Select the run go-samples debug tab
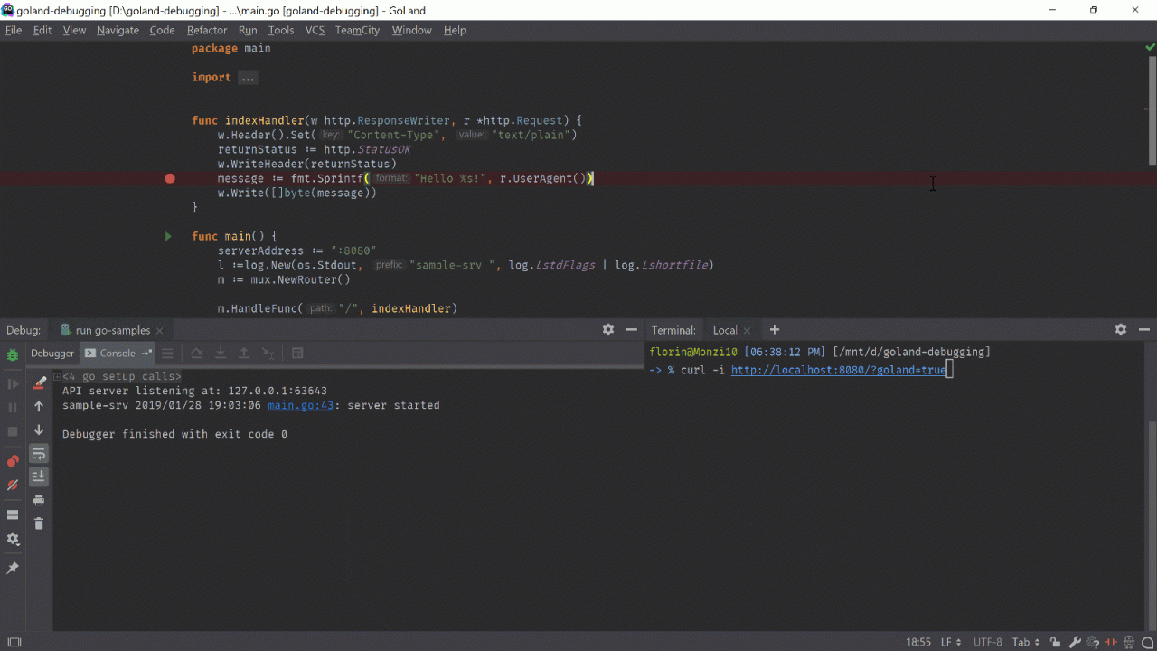The height and width of the screenshot is (651, 1157). [111, 331]
